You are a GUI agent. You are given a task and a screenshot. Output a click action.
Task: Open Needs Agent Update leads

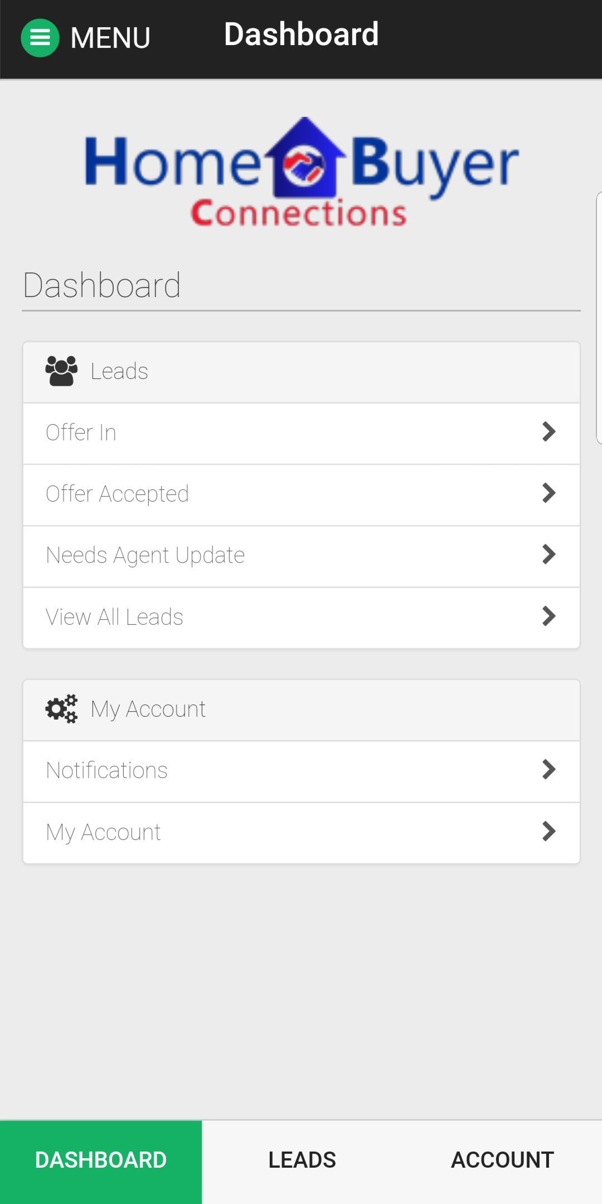coord(145,555)
